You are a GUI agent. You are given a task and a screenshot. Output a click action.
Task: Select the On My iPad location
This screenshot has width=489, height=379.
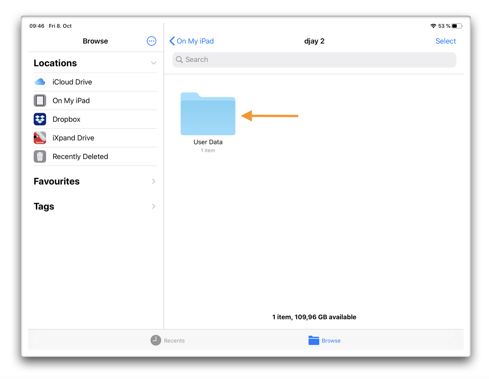[71, 100]
